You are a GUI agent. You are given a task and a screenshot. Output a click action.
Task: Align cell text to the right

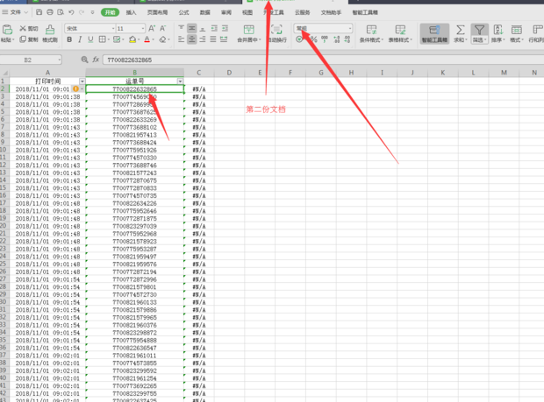point(203,39)
